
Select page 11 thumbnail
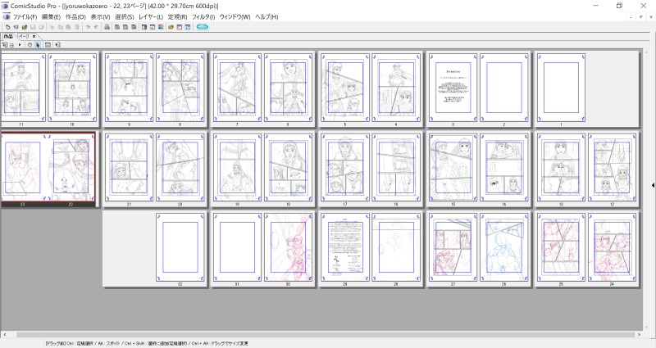(x=22, y=88)
